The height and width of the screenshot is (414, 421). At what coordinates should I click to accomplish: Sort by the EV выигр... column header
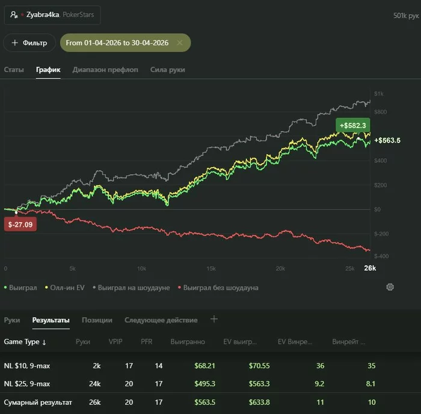[240, 342]
